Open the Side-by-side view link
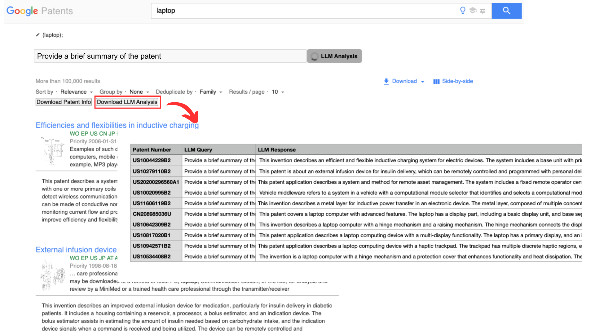Image resolution: width=595 pixels, height=335 pixels. click(x=453, y=81)
